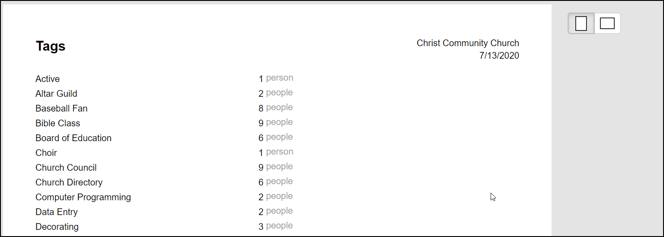
Task: Switch to landscape page orientation
Action: (607, 23)
